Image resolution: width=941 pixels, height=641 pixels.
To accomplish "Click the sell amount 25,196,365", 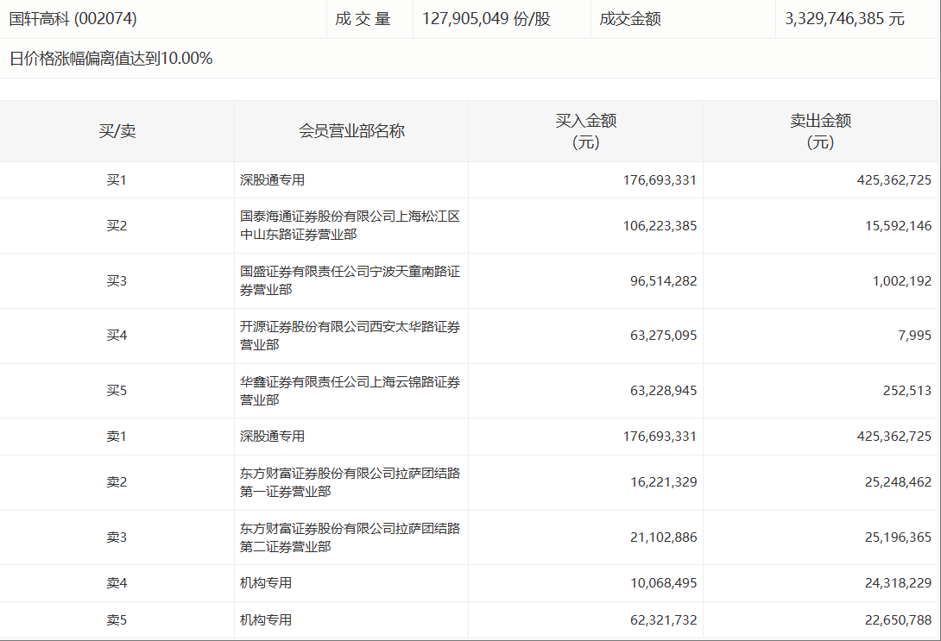I will [x=898, y=537].
